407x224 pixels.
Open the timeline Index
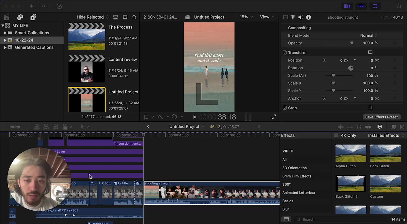15,127
